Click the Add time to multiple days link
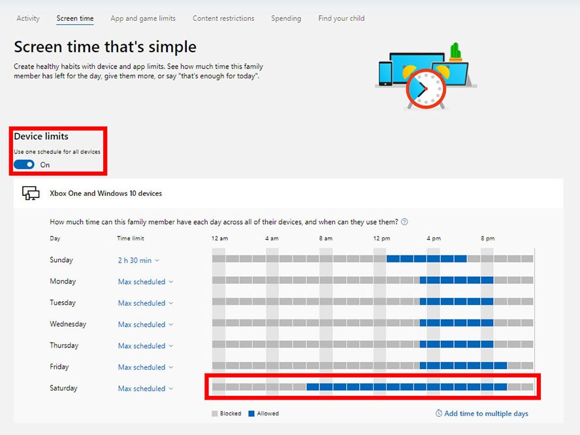Viewport: 580px width, 435px height. (x=487, y=413)
